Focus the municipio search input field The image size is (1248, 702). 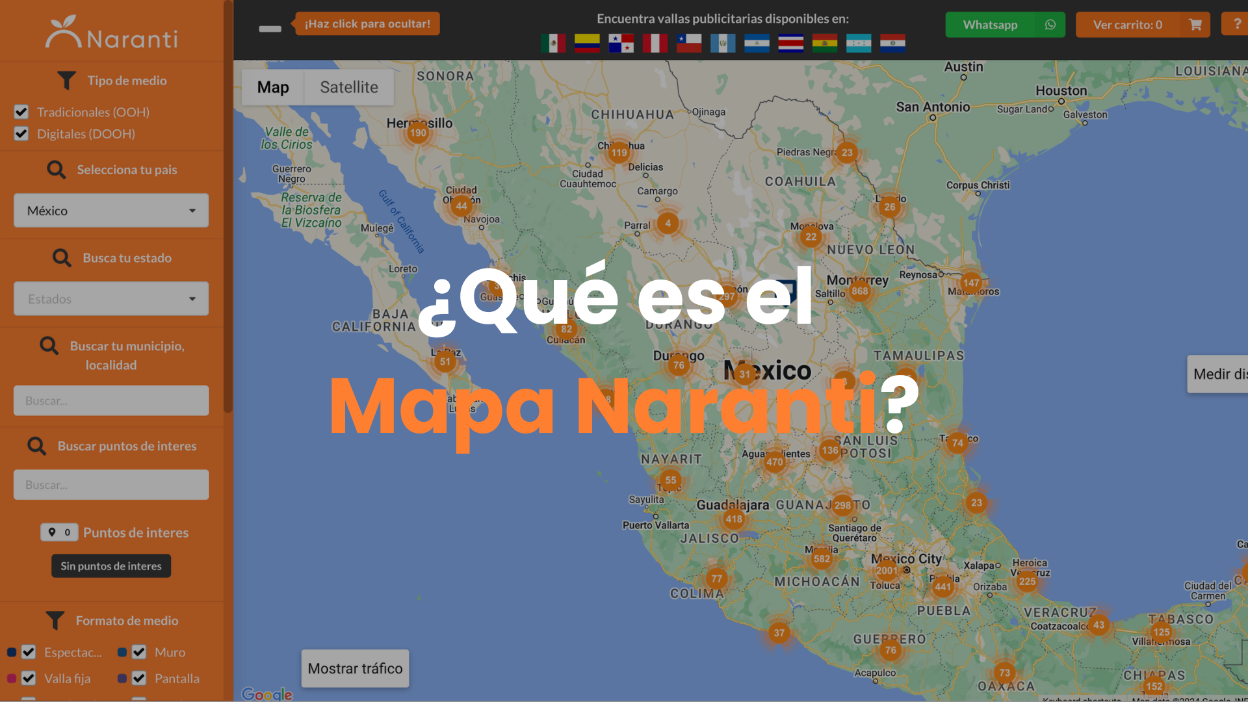(x=111, y=400)
